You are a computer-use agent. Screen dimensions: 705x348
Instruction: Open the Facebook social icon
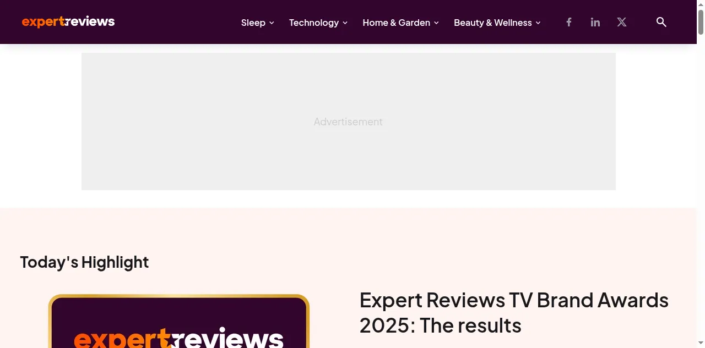click(x=569, y=22)
